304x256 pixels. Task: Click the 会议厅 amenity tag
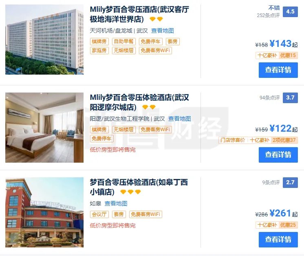99,214
